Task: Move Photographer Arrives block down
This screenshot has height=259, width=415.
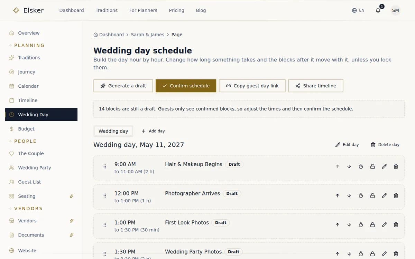Action: (349, 195)
